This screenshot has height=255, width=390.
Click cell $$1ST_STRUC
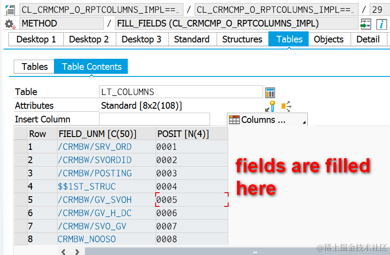(107, 186)
